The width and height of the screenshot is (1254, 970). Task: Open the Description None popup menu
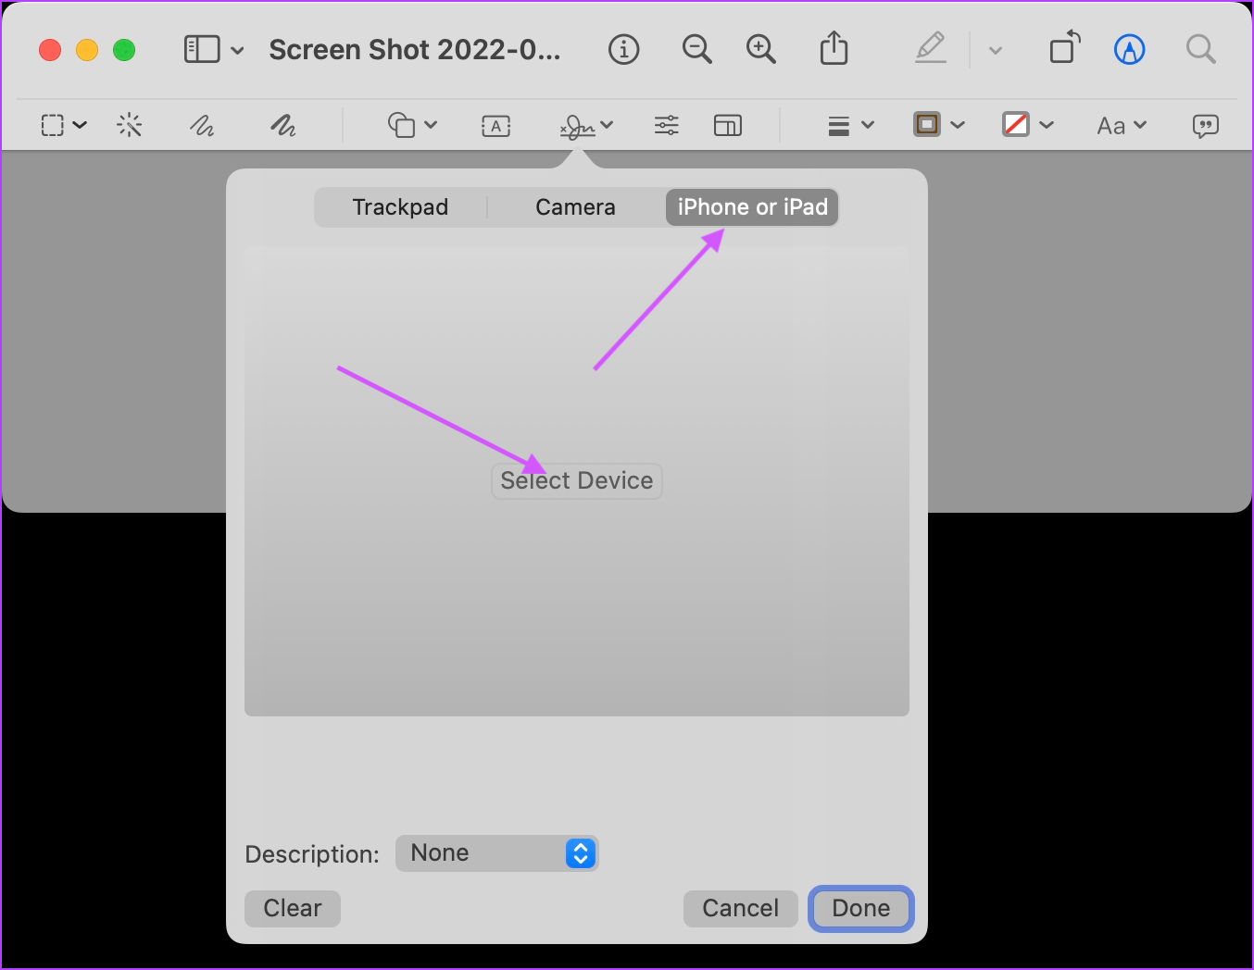pyautogui.click(x=496, y=853)
